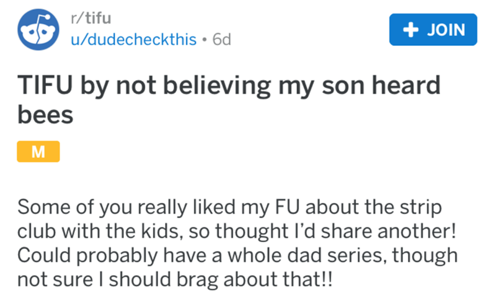Click the plus icon inside the JOIN button

pyautogui.click(x=408, y=29)
